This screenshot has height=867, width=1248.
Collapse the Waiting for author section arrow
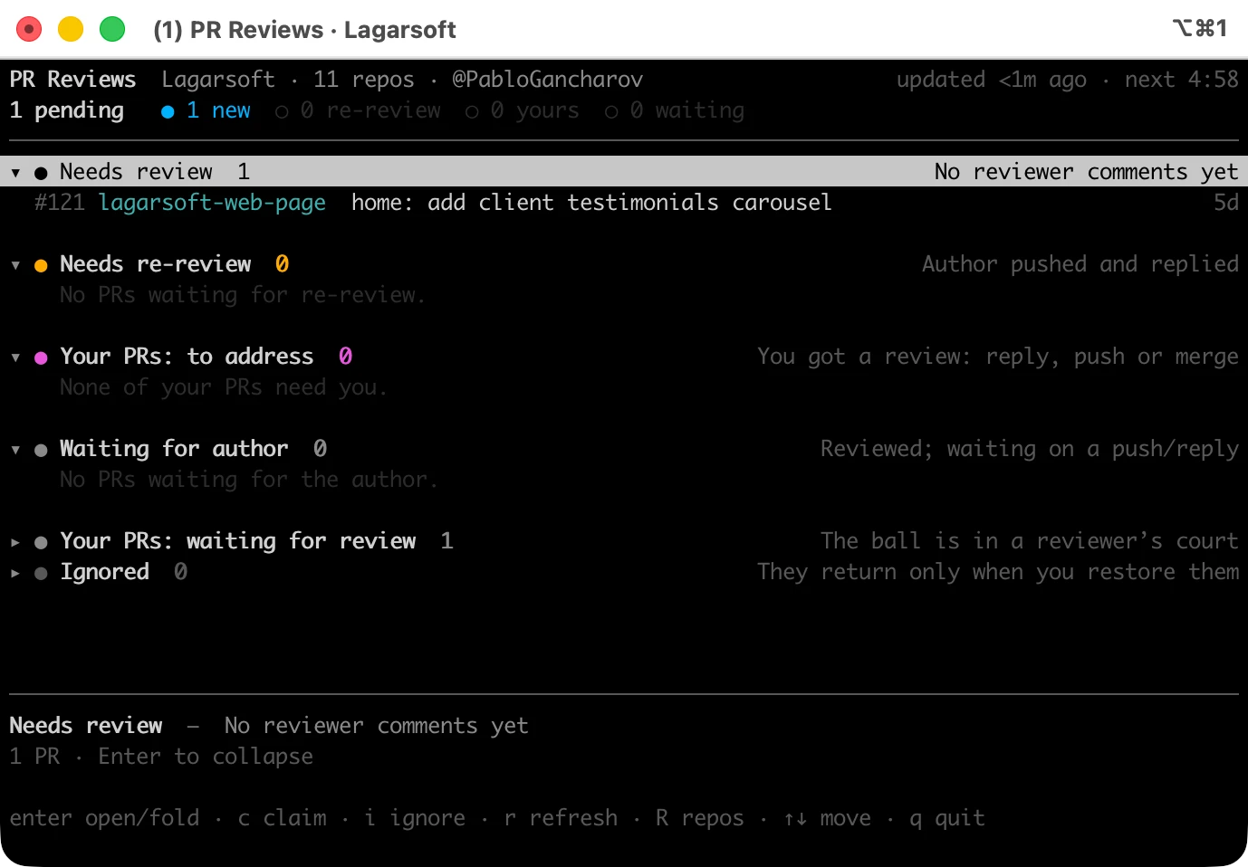click(15, 449)
